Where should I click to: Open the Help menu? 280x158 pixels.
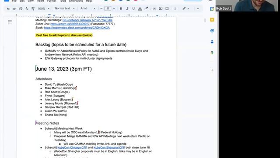pos(89,1)
